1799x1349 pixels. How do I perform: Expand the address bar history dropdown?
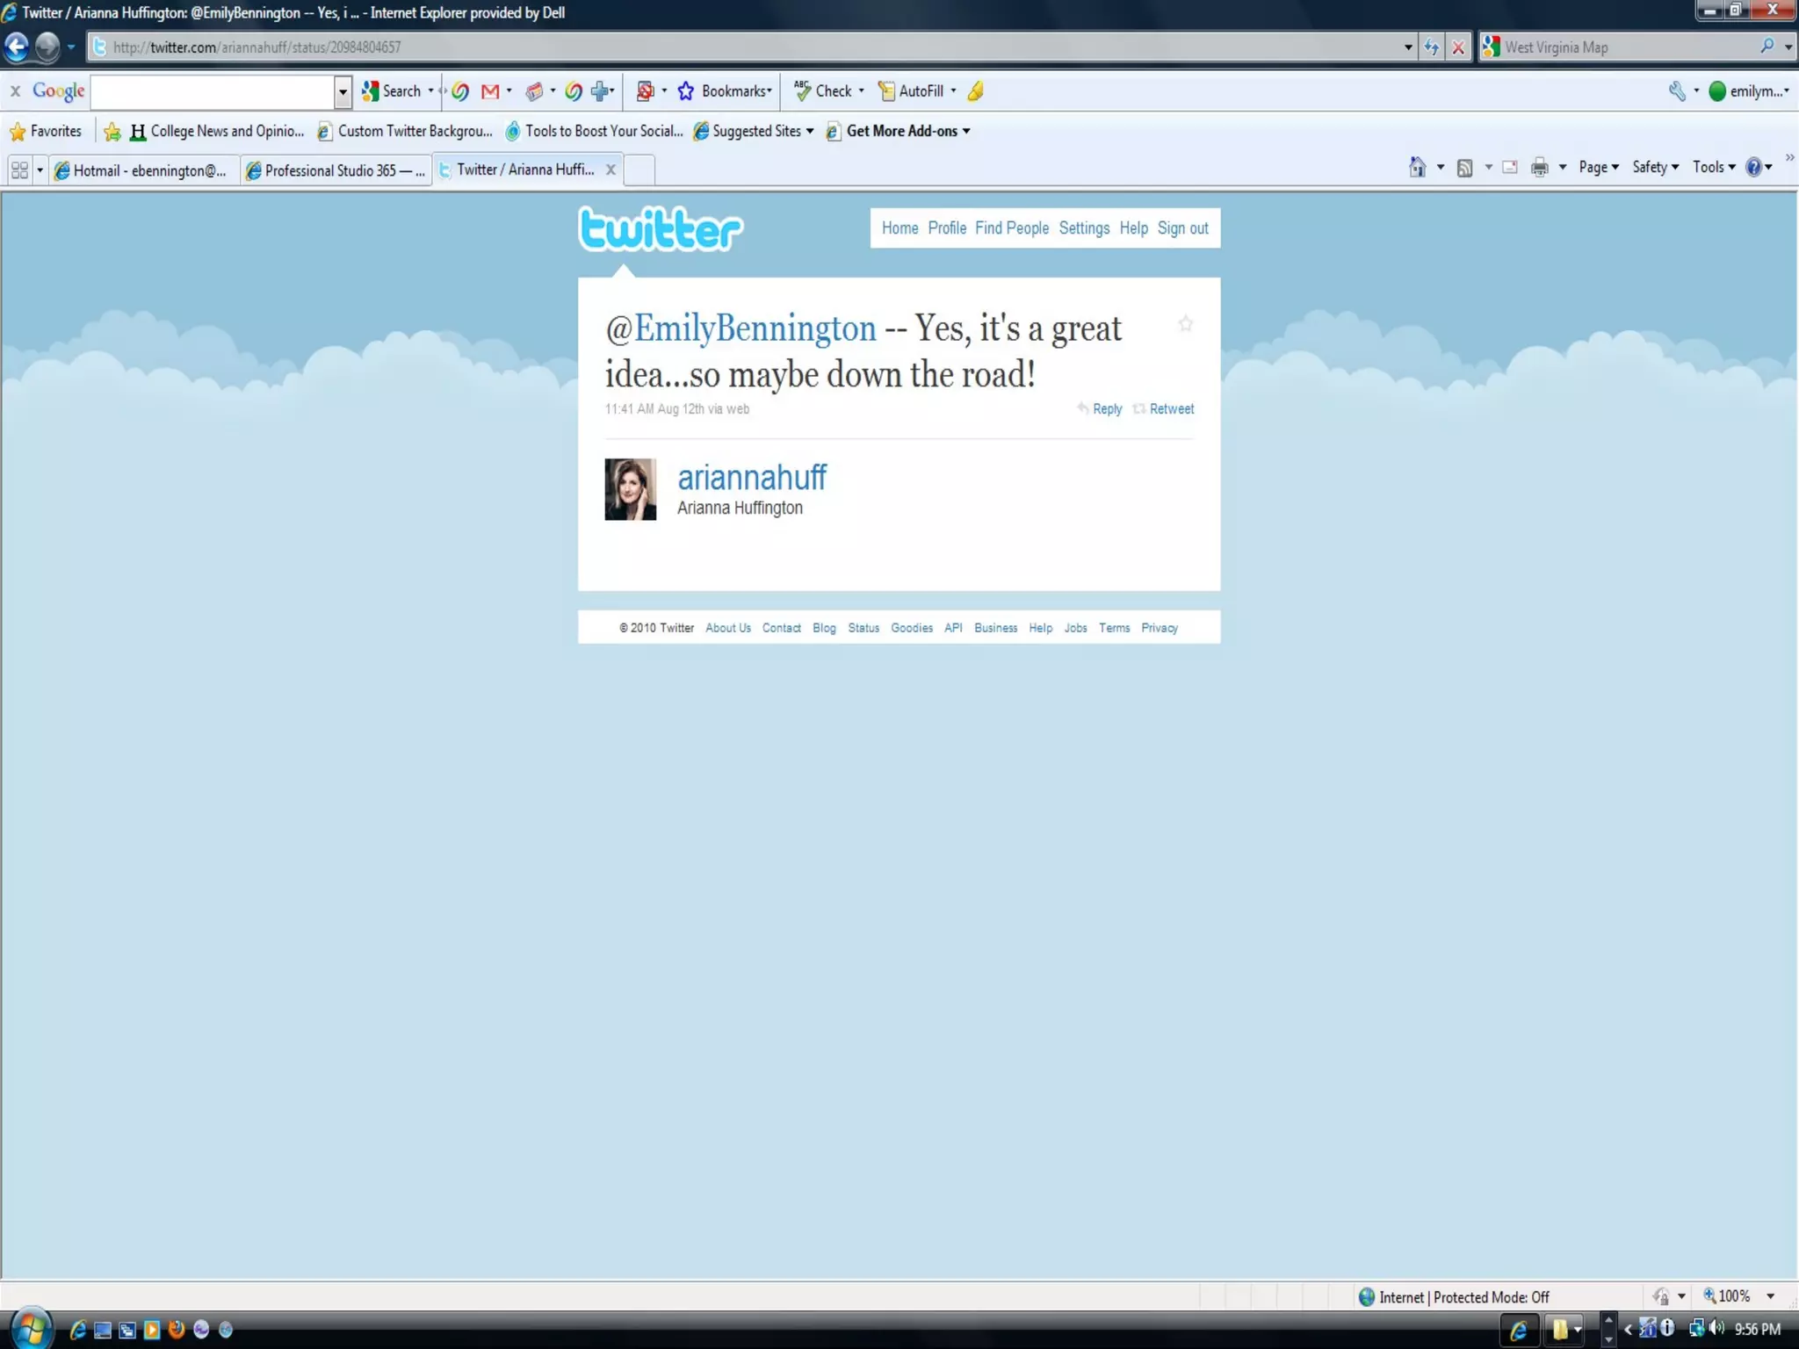tap(1408, 47)
